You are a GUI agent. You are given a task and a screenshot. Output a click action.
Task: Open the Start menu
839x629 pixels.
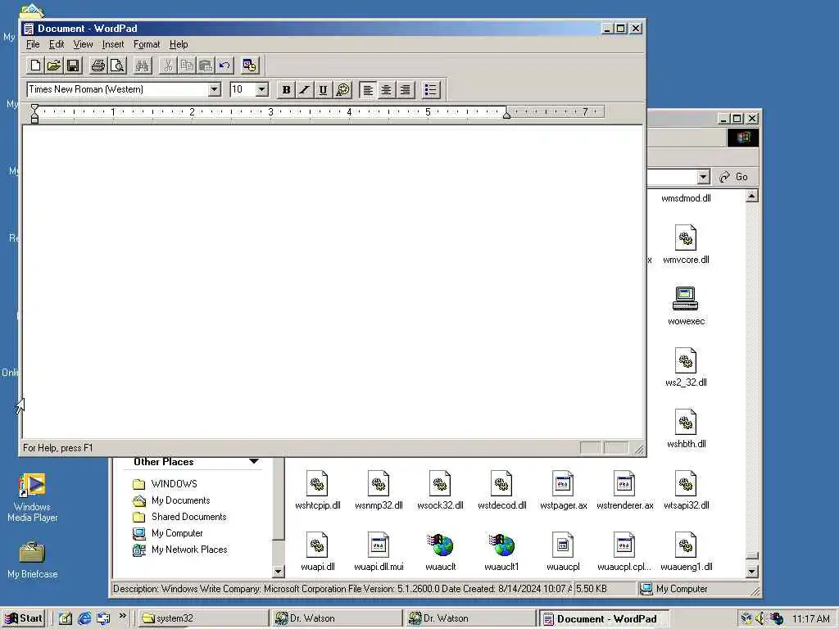[x=23, y=618]
